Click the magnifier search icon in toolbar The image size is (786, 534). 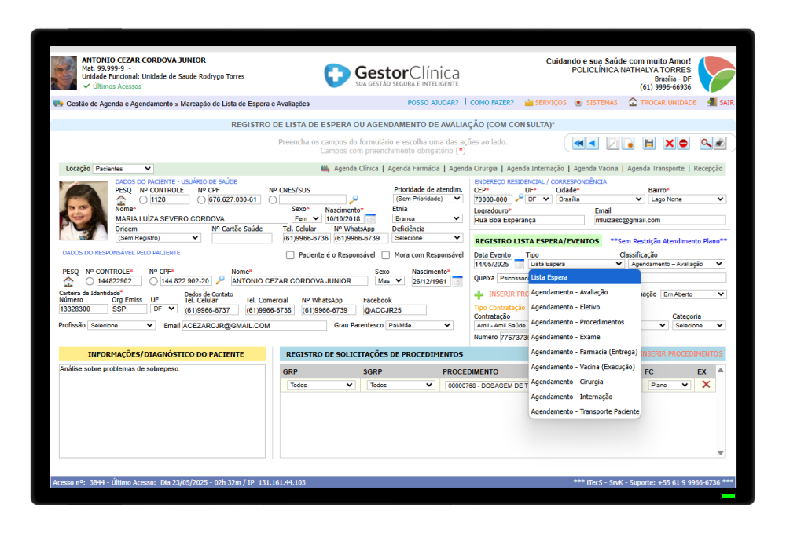(x=705, y=144)
